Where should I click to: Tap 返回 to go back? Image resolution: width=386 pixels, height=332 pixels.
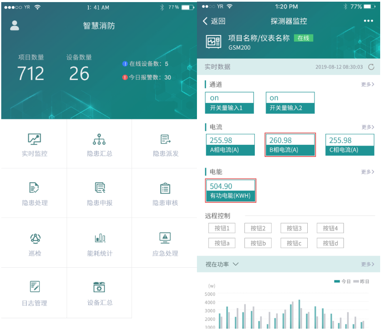[213, 20]
